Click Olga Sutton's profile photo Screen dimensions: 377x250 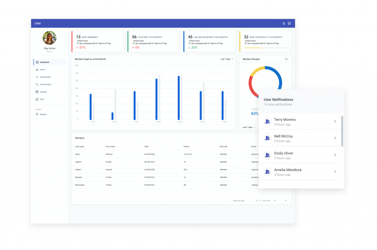click(x=49, y=38)
